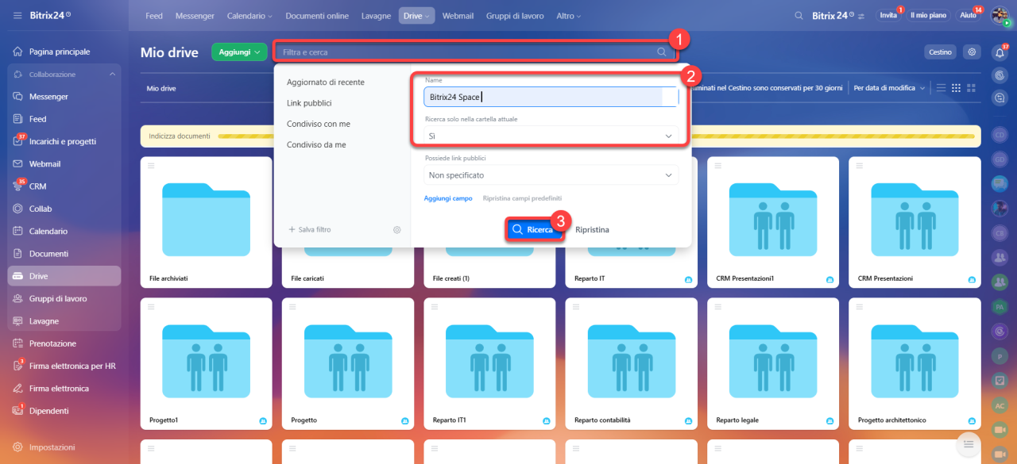Open the Progetto1 folder thumbnail
Image resolution: width=1017 pixels, height=464 pixels.
point(206,363)
